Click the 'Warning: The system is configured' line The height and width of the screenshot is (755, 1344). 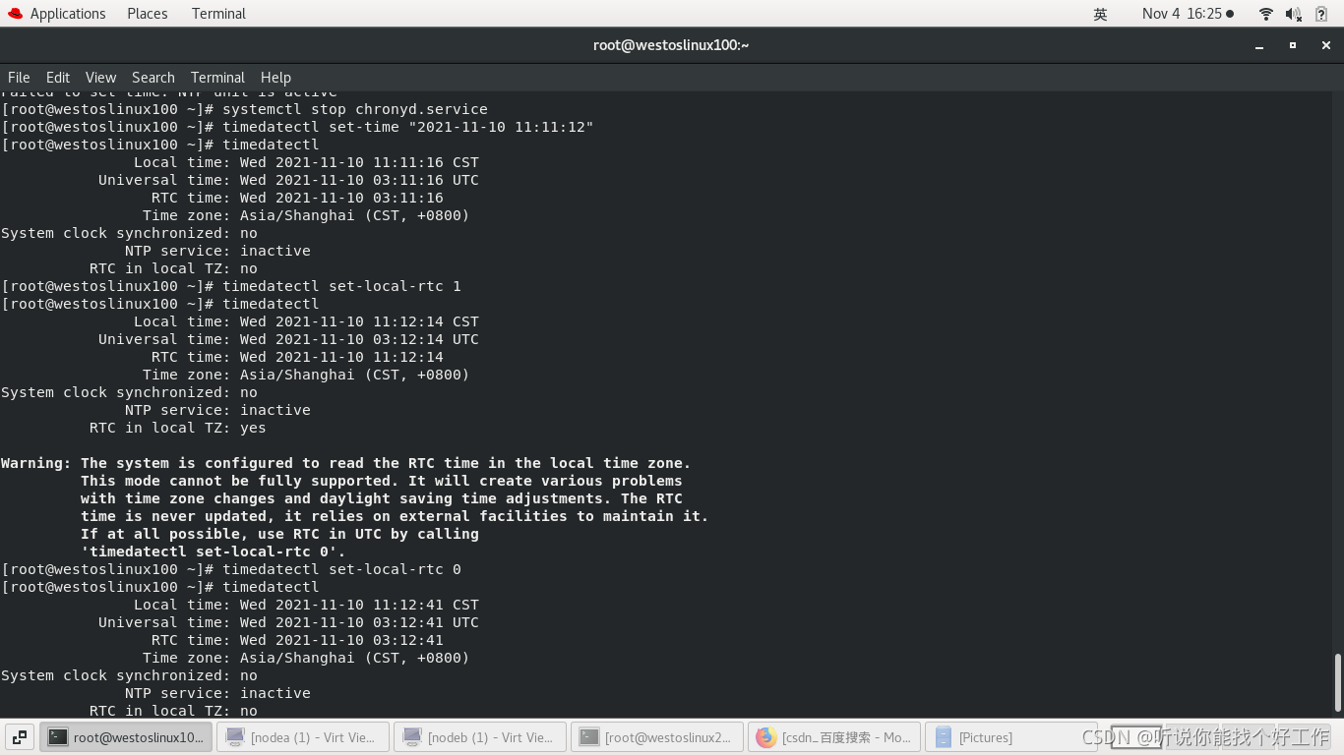click(x=346, y=463)
